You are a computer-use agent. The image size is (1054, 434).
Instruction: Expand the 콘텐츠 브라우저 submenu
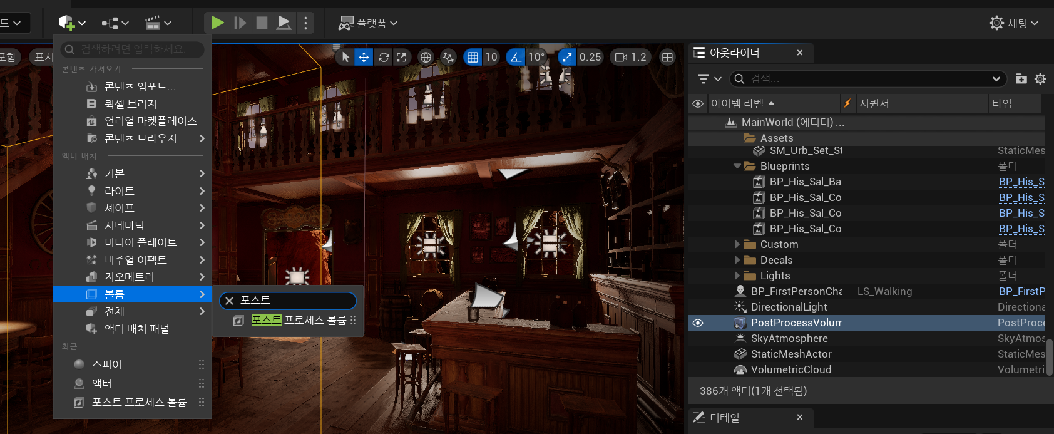tap(132, 138)
